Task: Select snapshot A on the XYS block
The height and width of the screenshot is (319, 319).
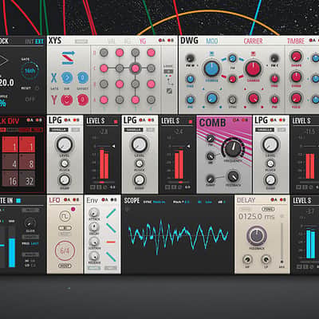Action: (162, 41)
